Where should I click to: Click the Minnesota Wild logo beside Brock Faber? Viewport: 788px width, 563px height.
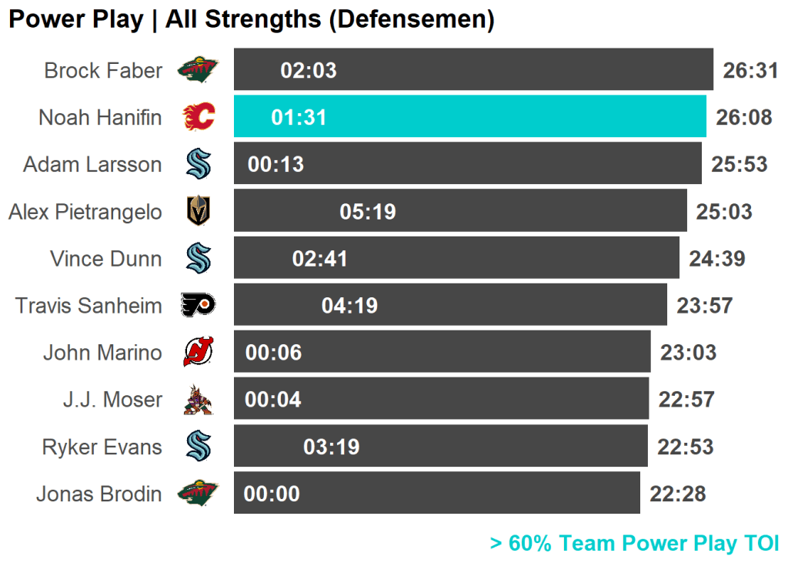[x=198, y=70]
